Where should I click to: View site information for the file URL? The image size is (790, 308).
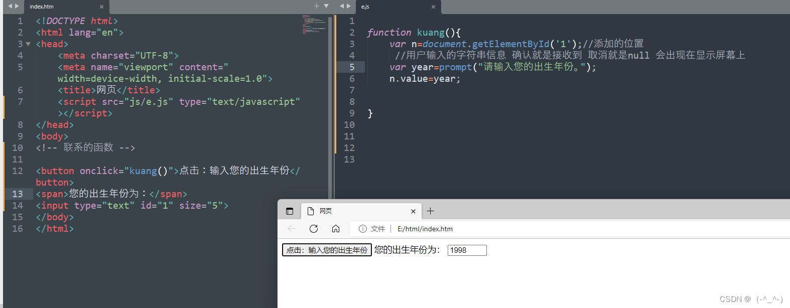363,229
